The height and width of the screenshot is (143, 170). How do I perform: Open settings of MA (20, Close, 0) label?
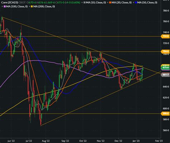(122, 3)
